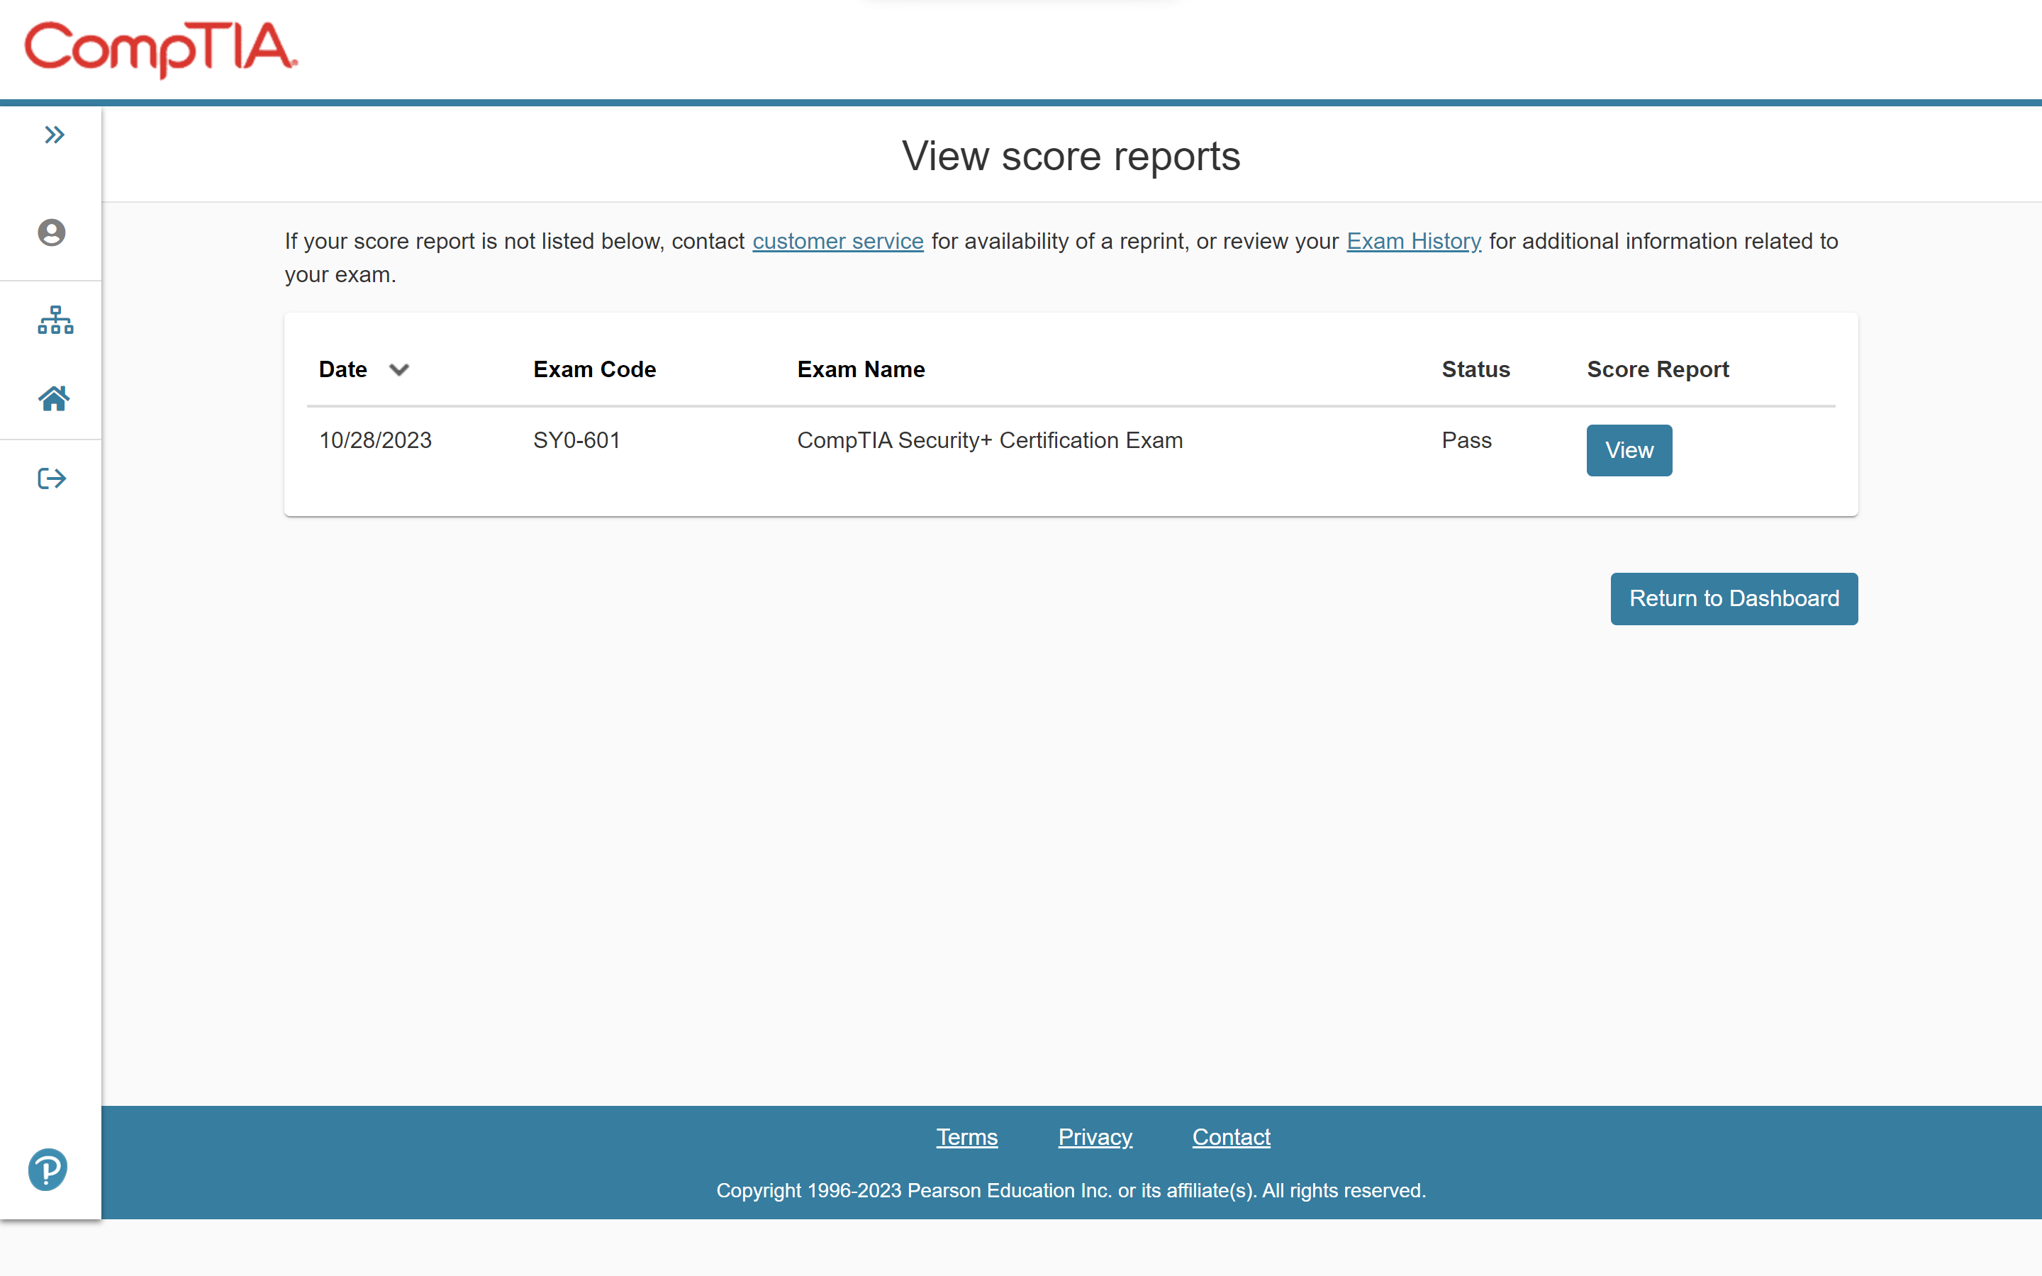Open the Exam History link

click(1413, 241)
